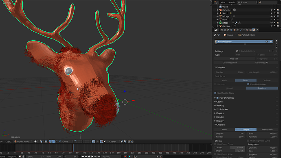
Task: Open the Modifiers wrench tab icon
Action: click(241, 30)
